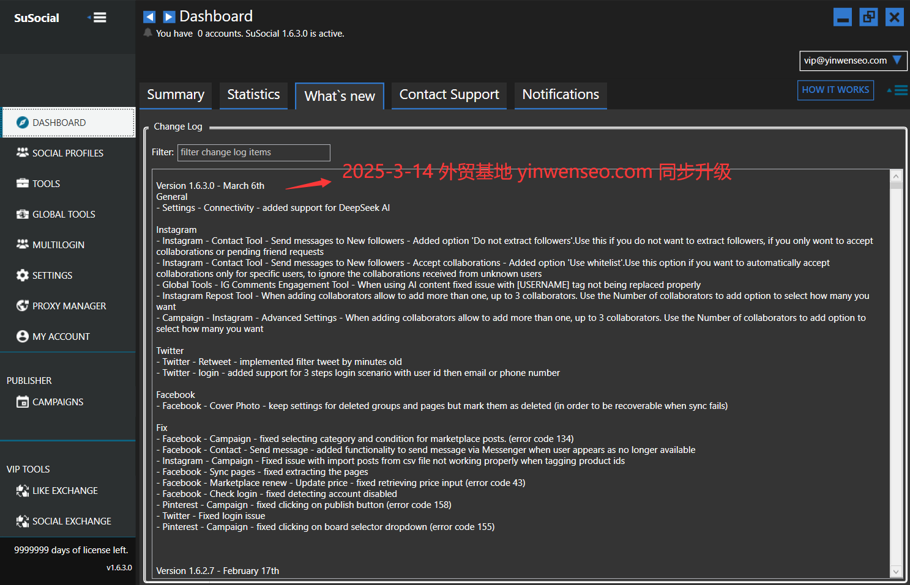This screenshot has height=585, width=910.
Task: Click the 'Twitter - Retweet' changelog line
Action: tap(279, 361)
